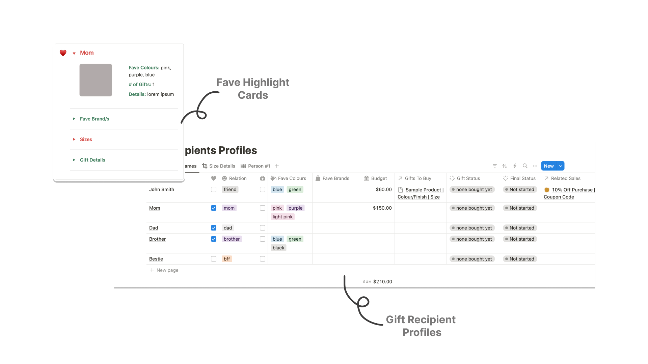Image resolution: width=648 pixels, height=364 pixels.
Task: Click the search icon in toolbar
Action: 525,166
